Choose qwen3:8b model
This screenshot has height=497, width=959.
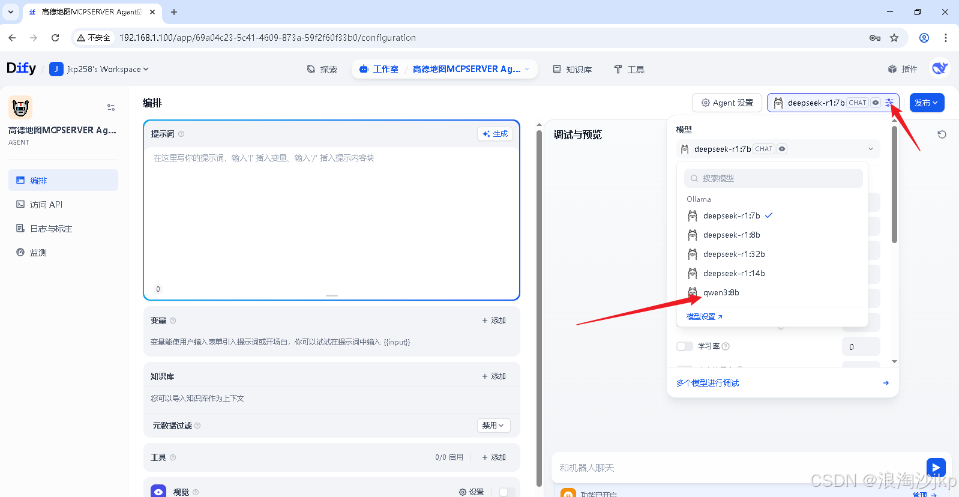click(x=772, y=292)
